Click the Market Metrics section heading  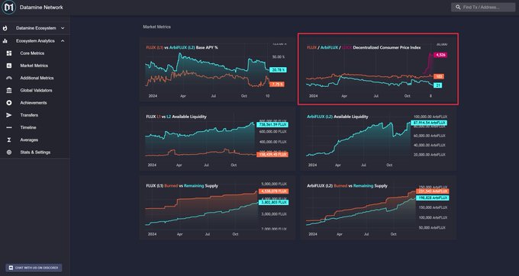coord(157,27)
